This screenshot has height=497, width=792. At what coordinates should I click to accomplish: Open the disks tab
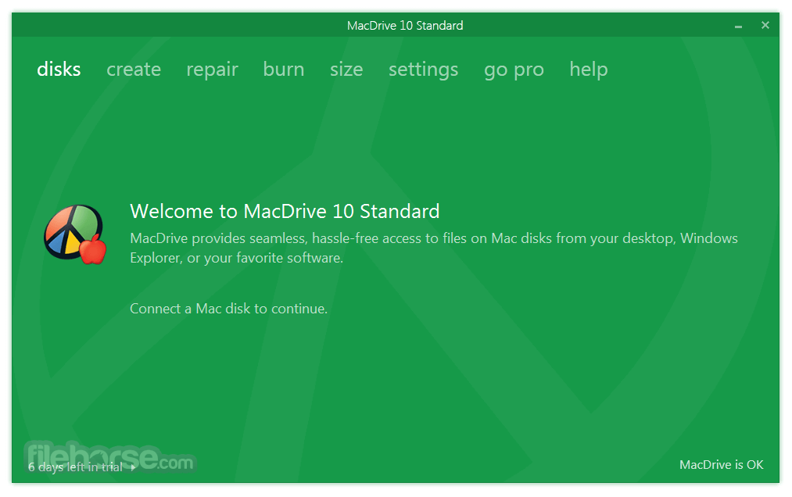59,70
